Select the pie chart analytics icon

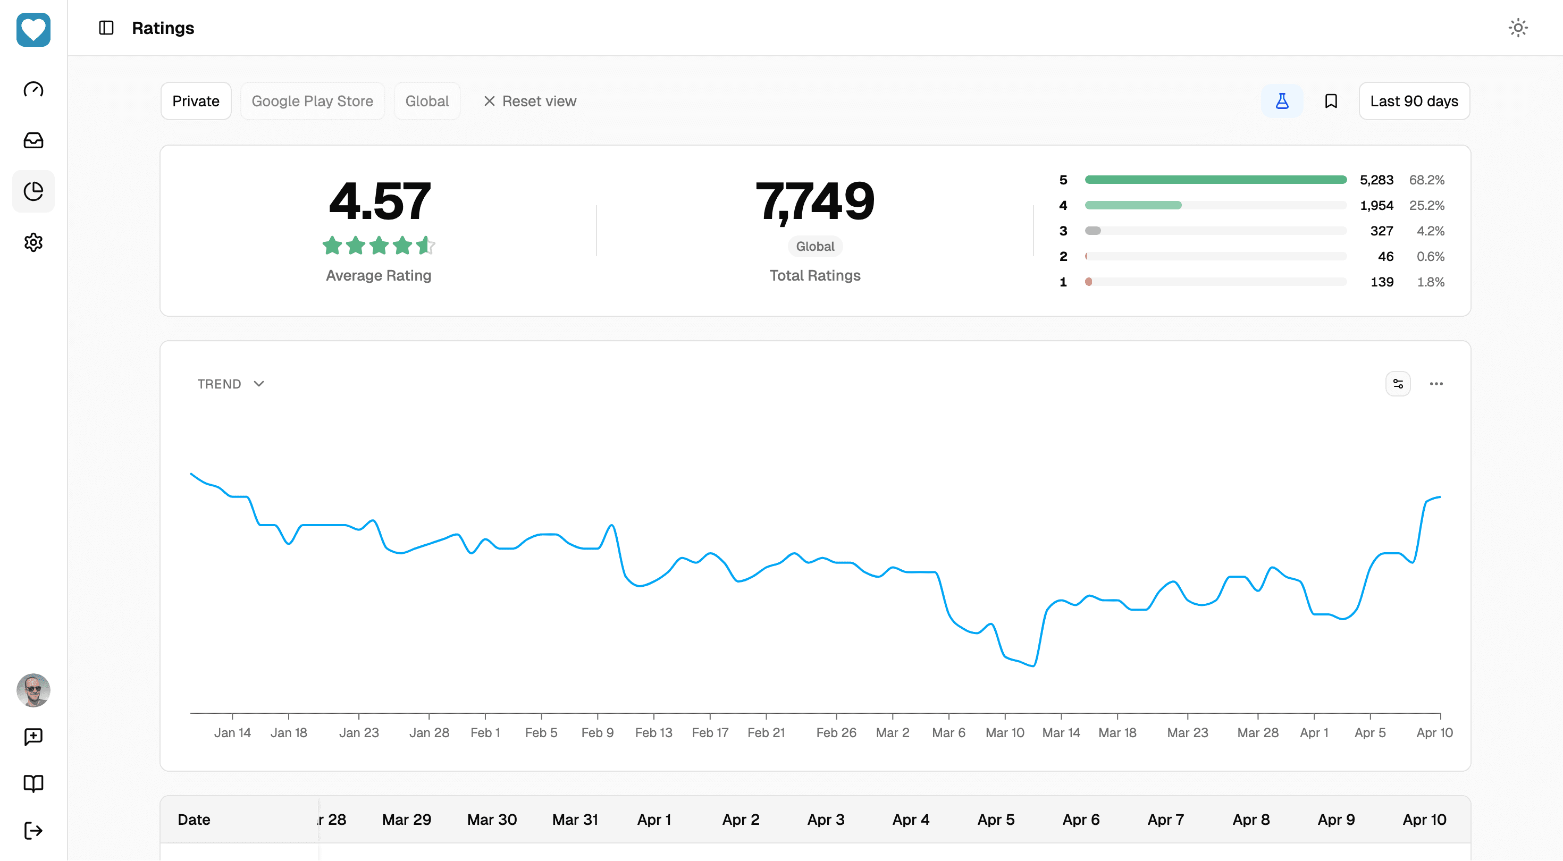point(33,191)
